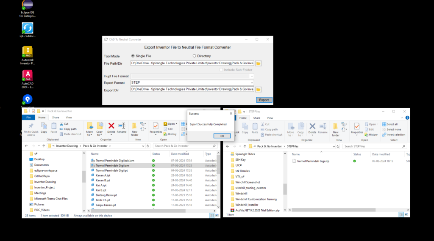Open Export Format STEP dropdown
The height and width of the screenshot is (241, 434).
point(251,83)
